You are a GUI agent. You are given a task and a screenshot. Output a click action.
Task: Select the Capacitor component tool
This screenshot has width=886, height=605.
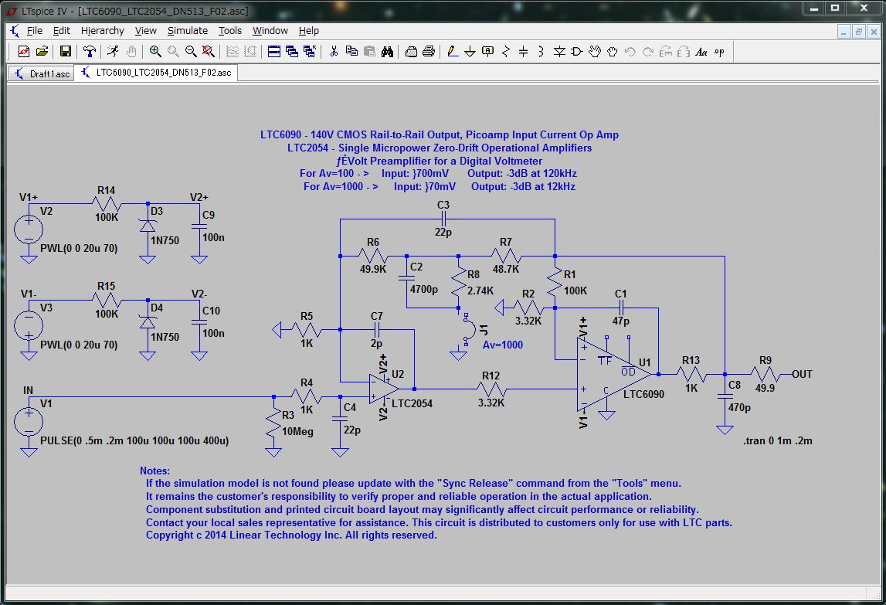pyautogui.click(x=523, y=52)
